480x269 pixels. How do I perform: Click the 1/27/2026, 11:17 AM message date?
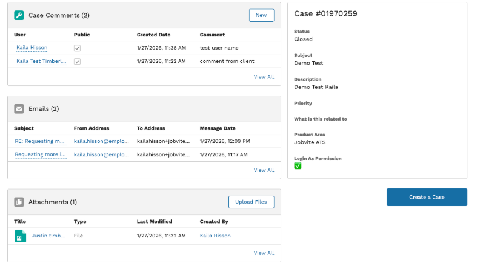pos(224,154)
